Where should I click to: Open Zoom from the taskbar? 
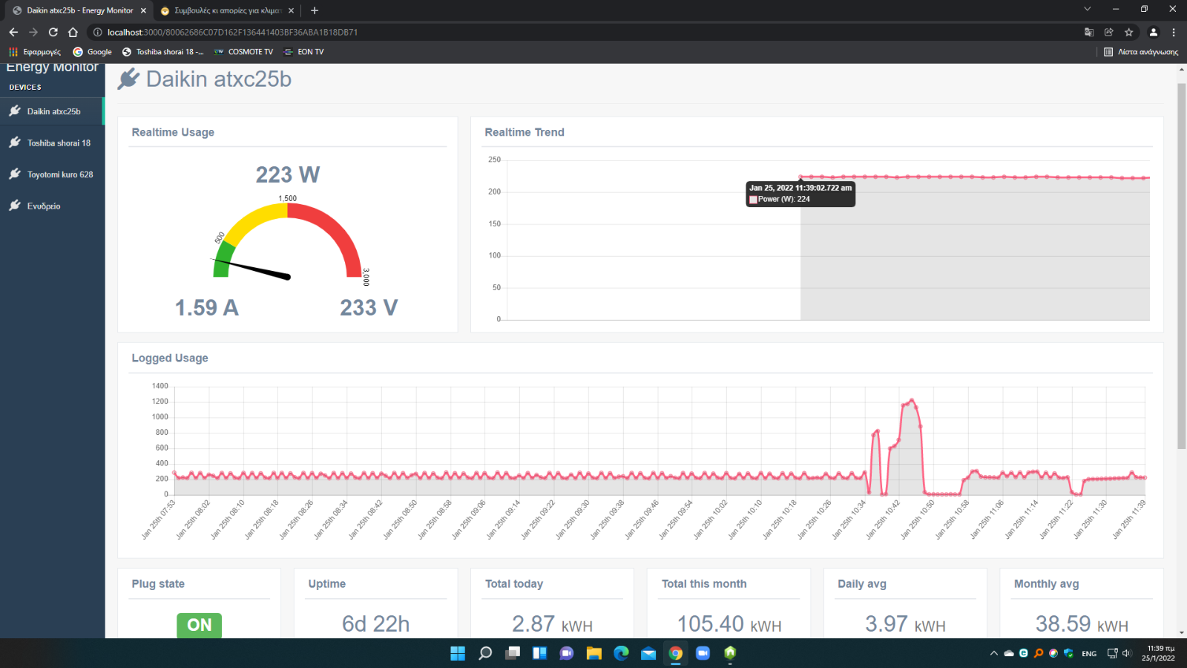[x=703, y=653]
